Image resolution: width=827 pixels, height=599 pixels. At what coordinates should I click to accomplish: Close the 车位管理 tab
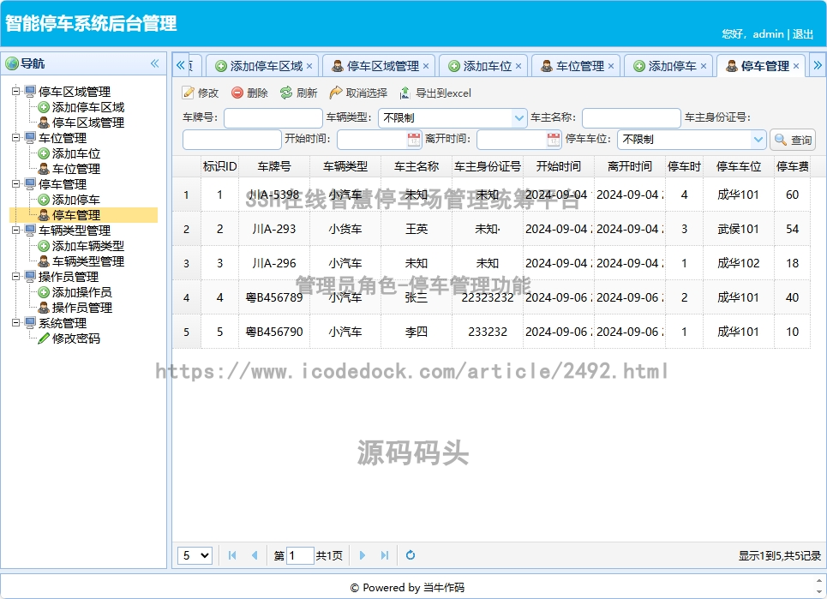tap(611, 66)
